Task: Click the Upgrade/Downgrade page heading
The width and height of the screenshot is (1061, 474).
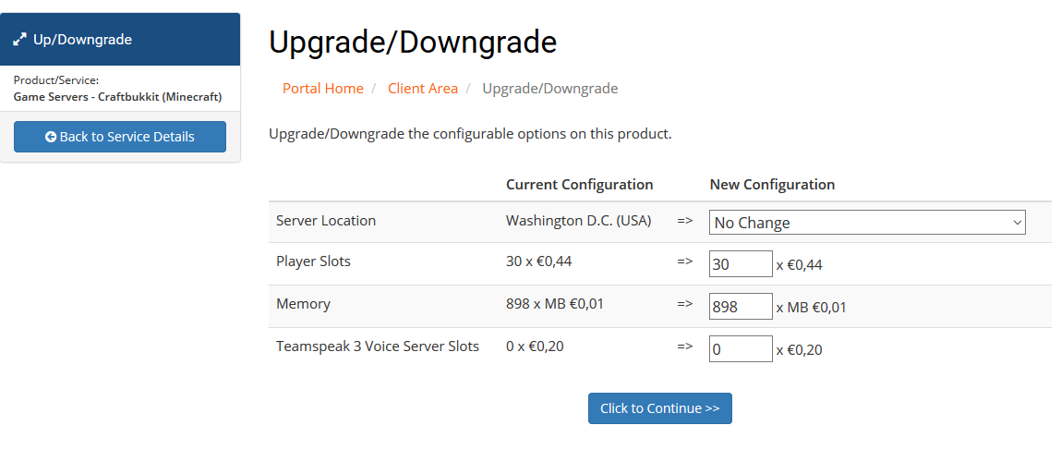Action: point(413,42)
